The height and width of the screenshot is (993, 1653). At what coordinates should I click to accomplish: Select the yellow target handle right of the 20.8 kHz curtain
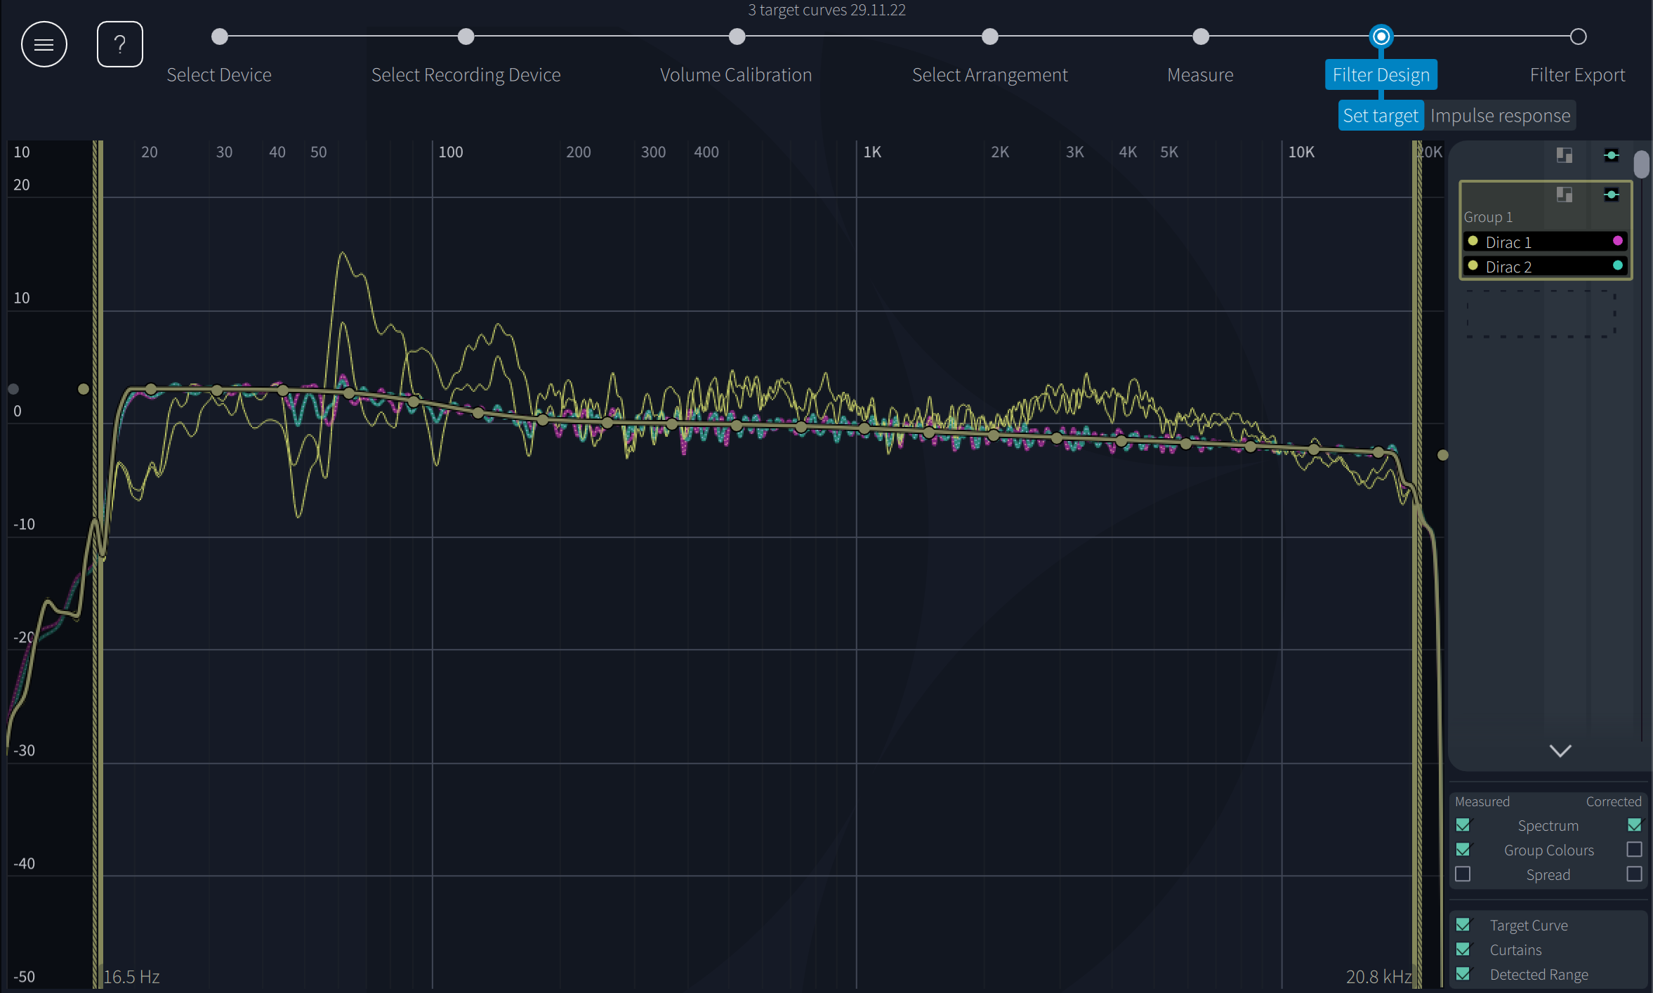[x=1443, y=455]
